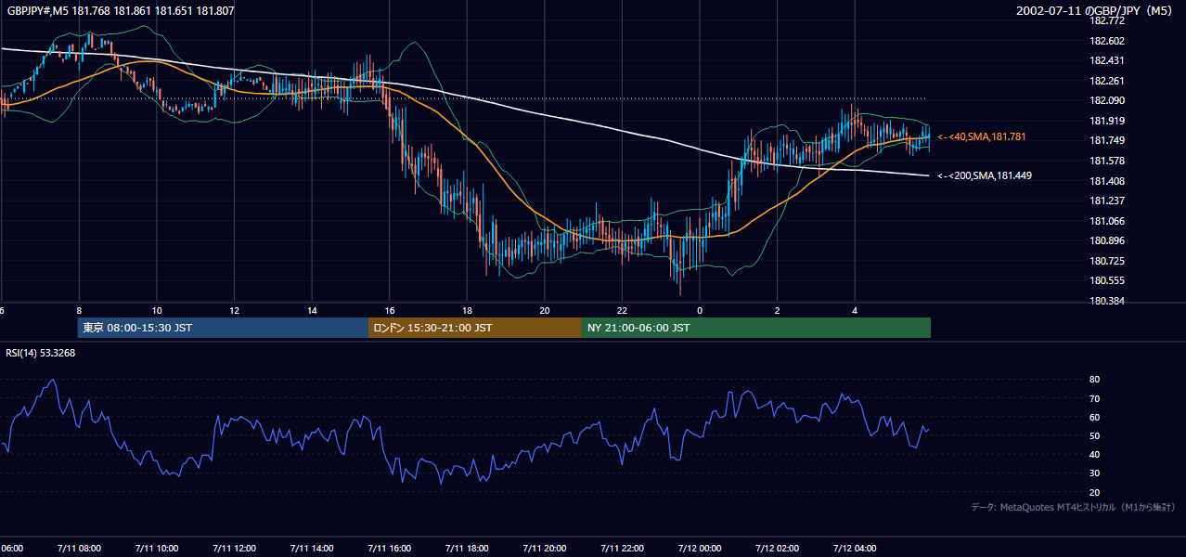
Task: Click price level 181.578 on the axis
Action: [x=1107, y=161]
